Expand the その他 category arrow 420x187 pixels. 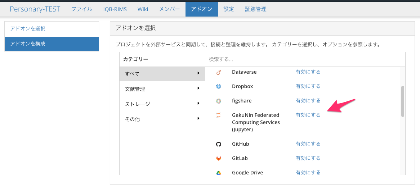(x=198, y=119)
